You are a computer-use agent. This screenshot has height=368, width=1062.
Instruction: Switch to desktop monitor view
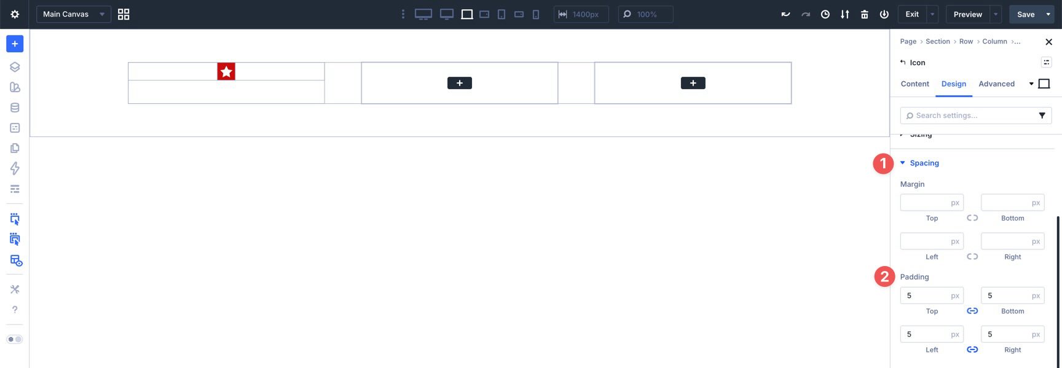(x=447, y=14)
